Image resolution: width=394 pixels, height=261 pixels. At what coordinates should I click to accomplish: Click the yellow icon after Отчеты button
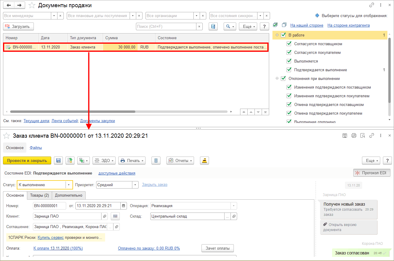click(204, 160)
